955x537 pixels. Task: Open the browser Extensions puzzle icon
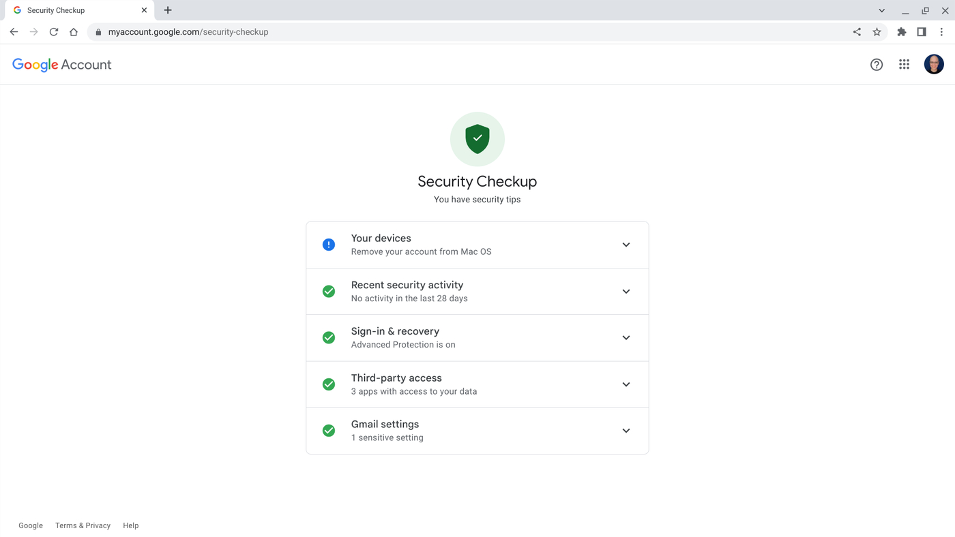901,31
